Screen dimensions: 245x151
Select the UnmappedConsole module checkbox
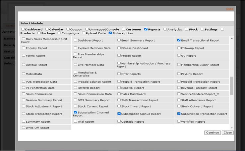pyautogui.click(x=87, y=29)
